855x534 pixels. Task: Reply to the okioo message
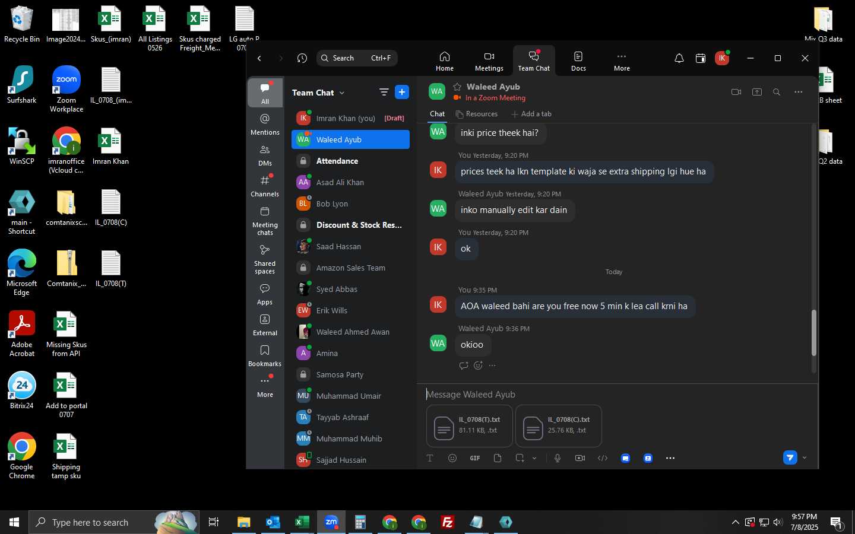[464, 365]
